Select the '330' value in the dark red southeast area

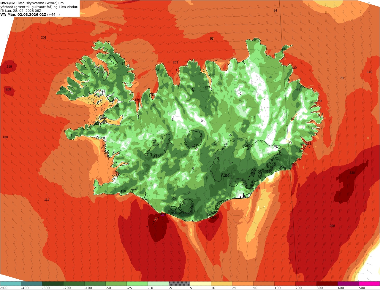tap(352, 173)
